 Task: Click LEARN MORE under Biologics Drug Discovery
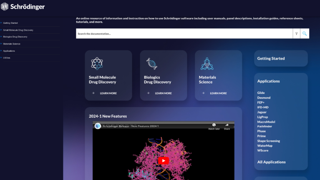coord(163,93)
